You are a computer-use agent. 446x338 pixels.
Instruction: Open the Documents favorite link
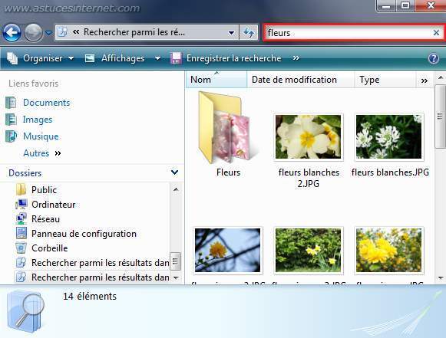tap(46, 103)
